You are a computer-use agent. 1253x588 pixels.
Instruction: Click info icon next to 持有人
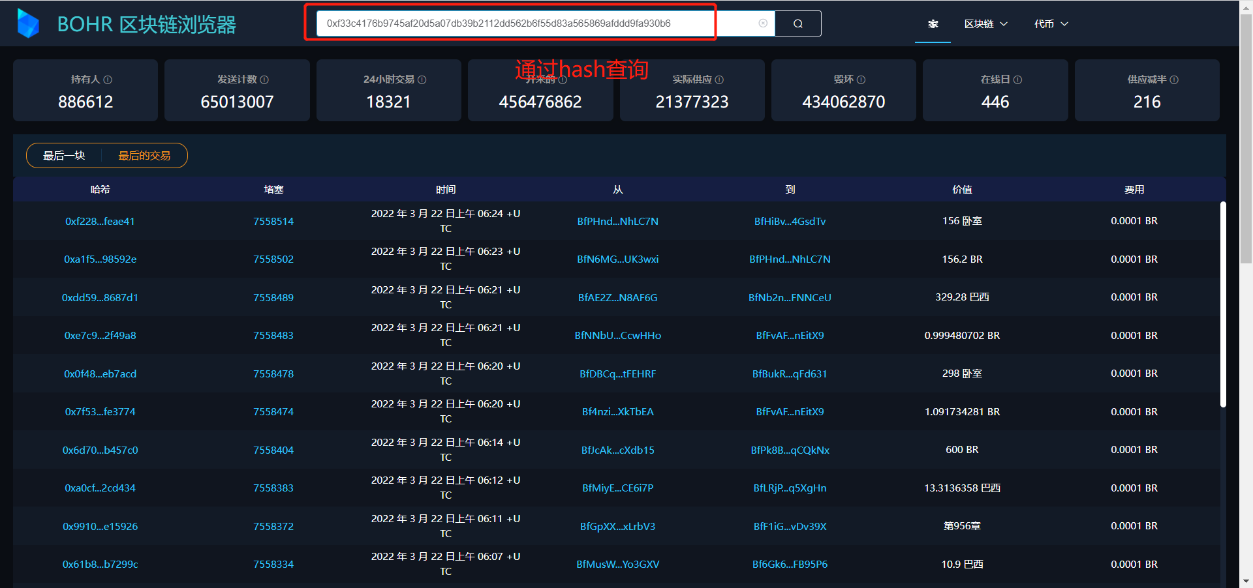pos(108,80)
